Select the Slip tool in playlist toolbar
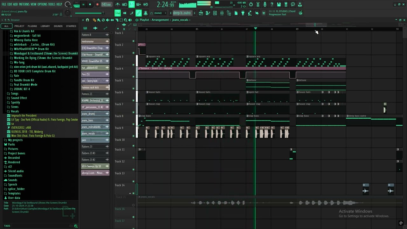This screenshot has width=407, height=229. tap(112, 20)
